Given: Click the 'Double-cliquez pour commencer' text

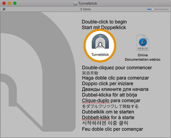Looking at the screenshot, I should (x=117, y=68).
